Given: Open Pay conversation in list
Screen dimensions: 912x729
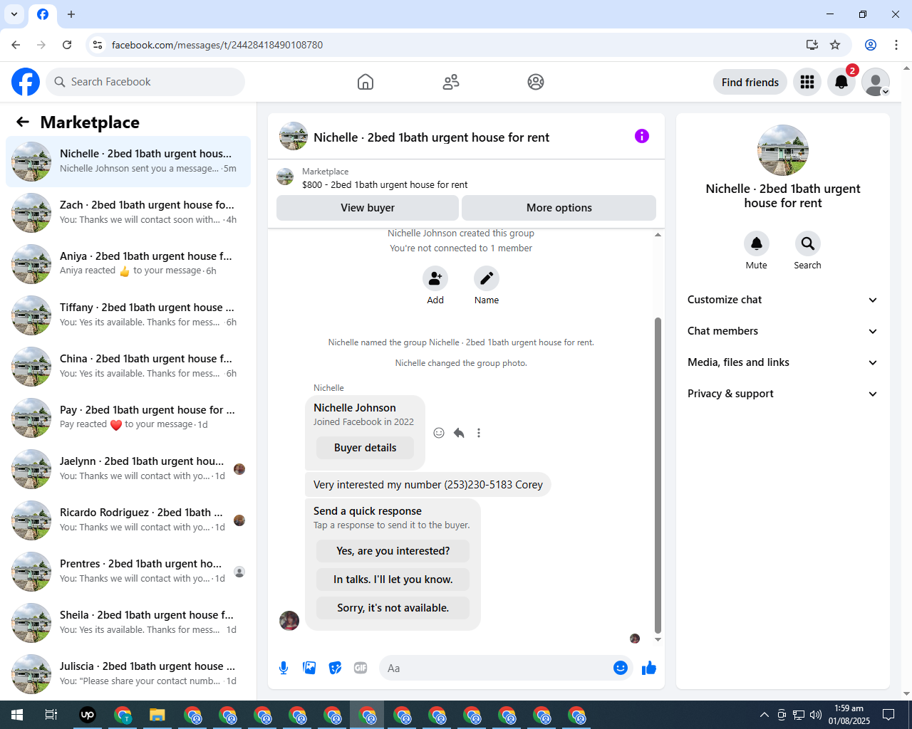Looking at the screenshot, I should click(x=128, y=418).
